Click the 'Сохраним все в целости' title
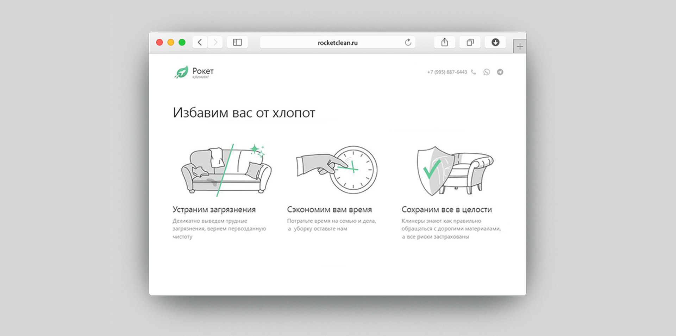The height and width of the screenshot is (336, 676). click(447, 210)
